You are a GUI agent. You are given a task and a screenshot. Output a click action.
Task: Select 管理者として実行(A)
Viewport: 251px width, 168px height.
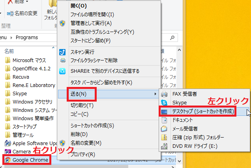click(109, 23)
